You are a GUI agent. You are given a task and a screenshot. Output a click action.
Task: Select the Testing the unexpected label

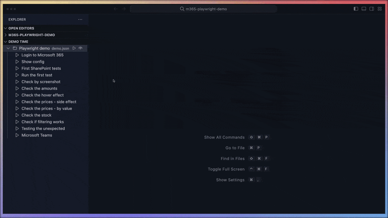pyautogui.click(x=43, y=128)
